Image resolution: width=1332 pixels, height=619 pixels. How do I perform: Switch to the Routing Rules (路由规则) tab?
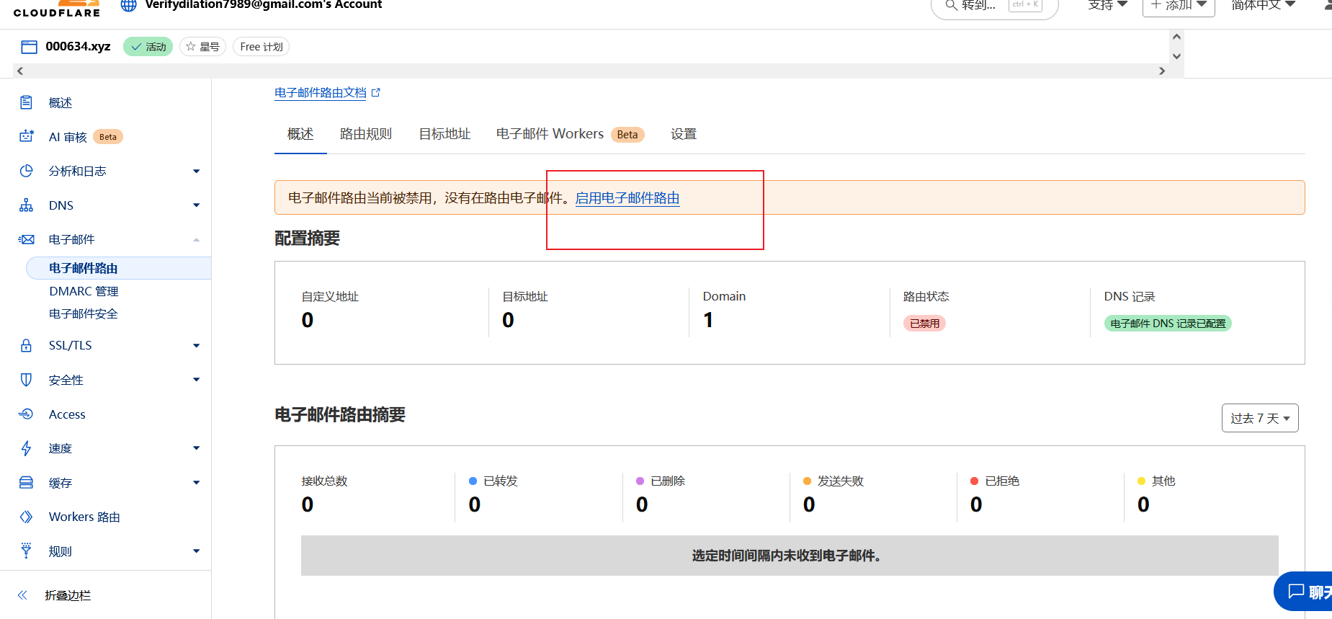(x=365, y=134)
